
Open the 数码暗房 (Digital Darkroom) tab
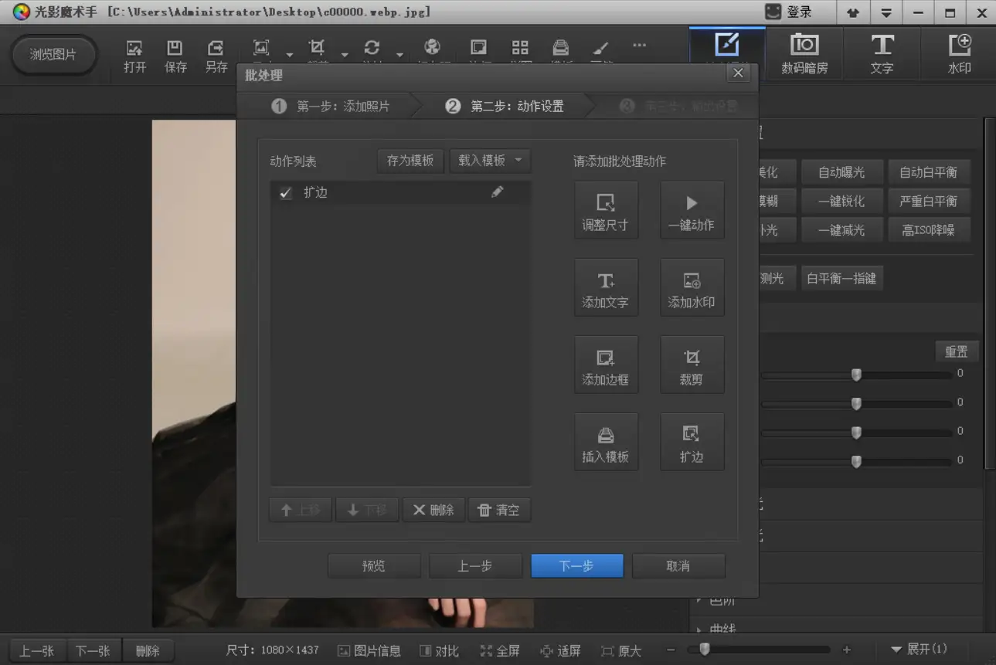(x=803, y=53)
